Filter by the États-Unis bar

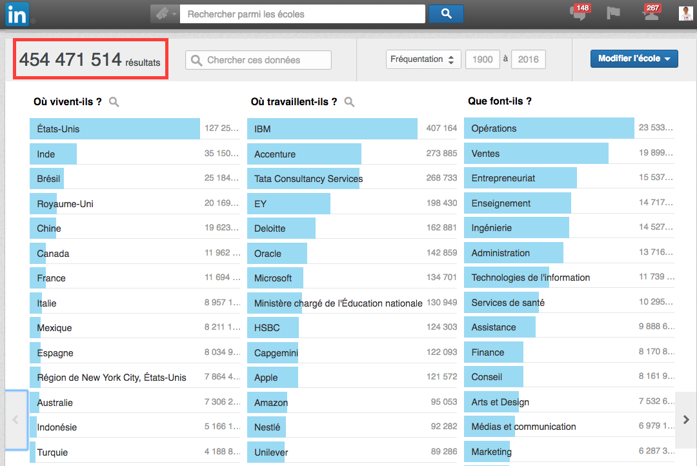point(115,128)
